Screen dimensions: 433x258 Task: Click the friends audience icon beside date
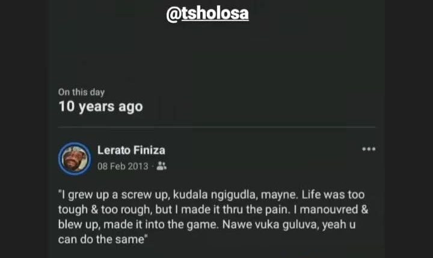click(161, 166)
